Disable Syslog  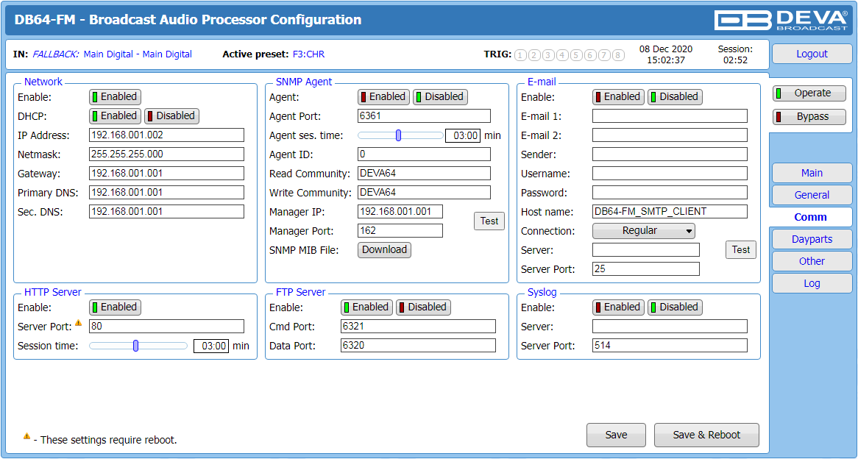tap(676, 307)
